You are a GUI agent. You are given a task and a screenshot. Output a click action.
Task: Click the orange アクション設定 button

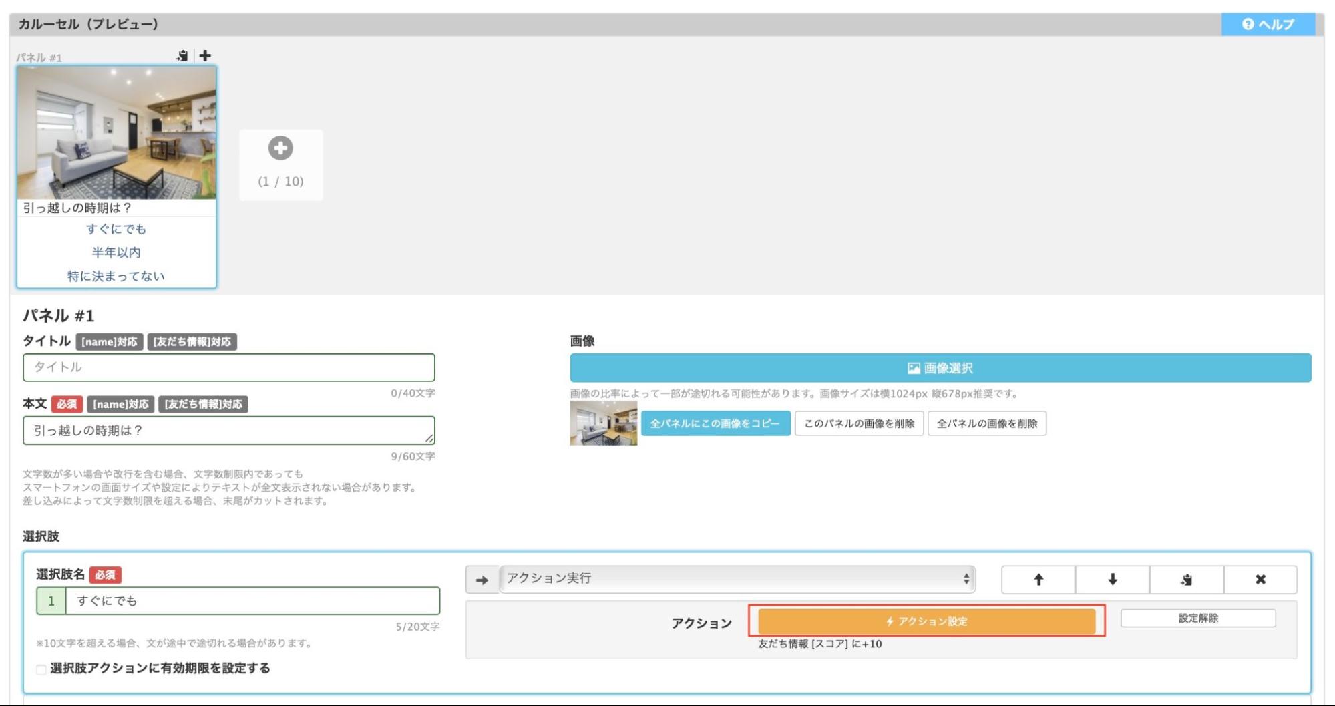tap(926, 621)
